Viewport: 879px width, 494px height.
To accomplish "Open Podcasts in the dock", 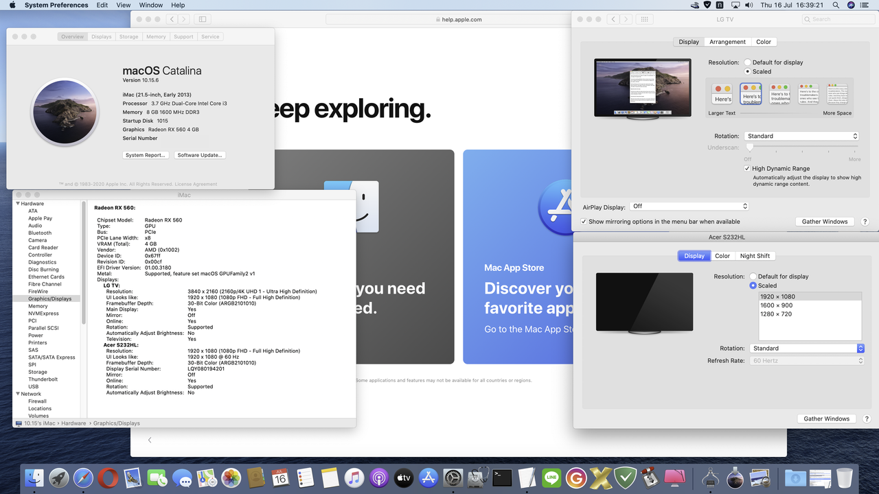I will coord(378,478).
